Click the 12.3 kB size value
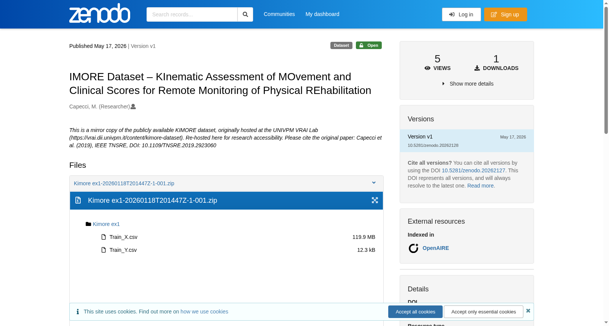This screenshot has width=609, height=326. pos(366,250)
